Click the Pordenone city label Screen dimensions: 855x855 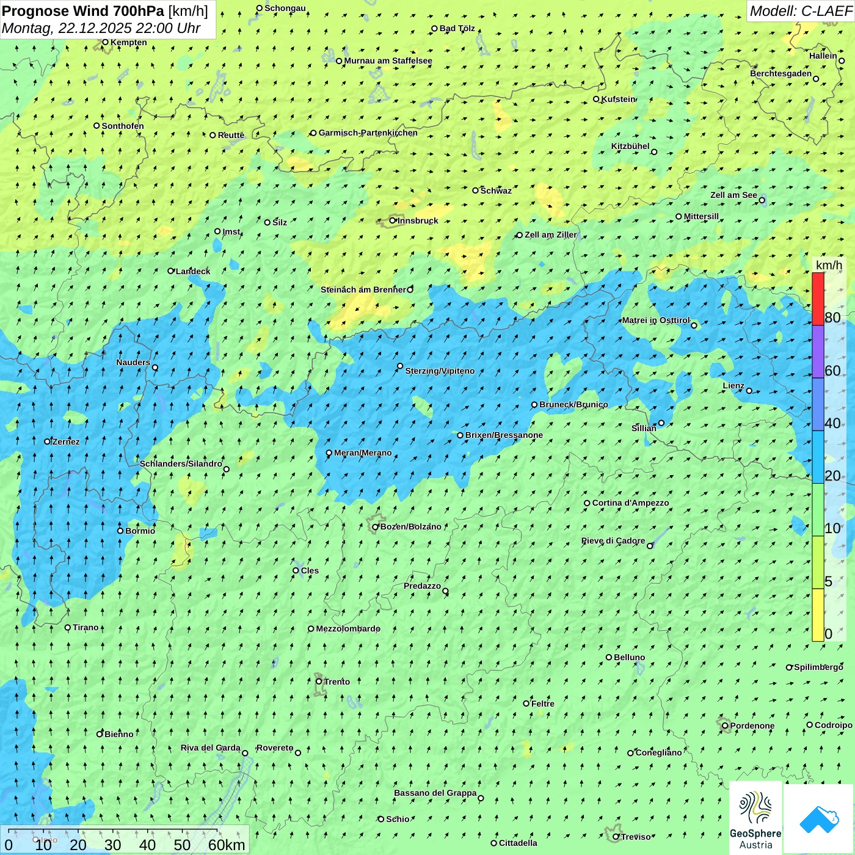pyautogui.click(x=752, y=726)
